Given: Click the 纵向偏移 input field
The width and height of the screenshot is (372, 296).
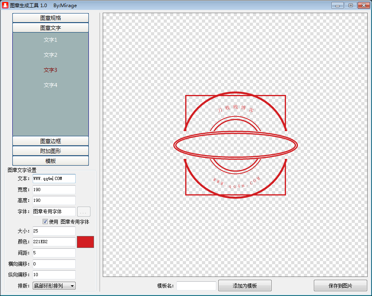Looking at the screenshot, I should click(x=54, y=275).
